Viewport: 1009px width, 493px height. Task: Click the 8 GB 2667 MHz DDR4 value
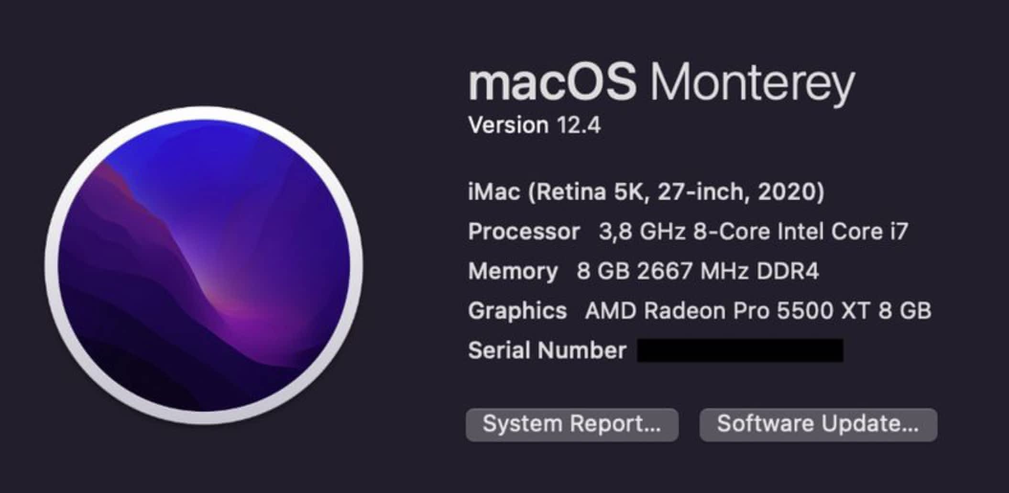697,271
